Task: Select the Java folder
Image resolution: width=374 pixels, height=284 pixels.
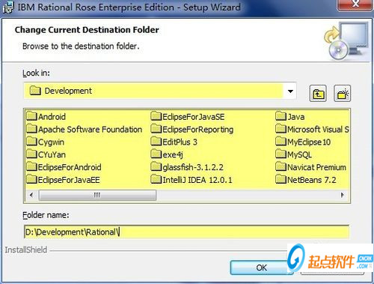Action: pos(290,117)
